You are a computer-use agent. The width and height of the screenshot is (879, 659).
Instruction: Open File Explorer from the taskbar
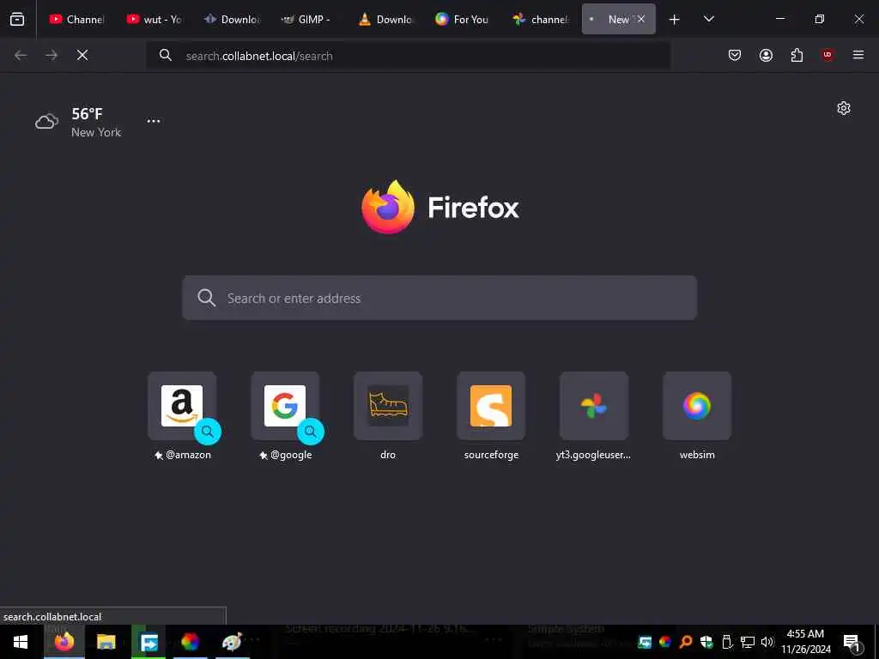coord(106,642)
